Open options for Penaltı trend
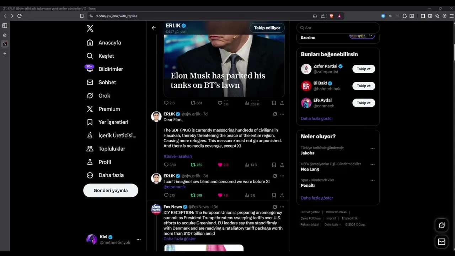 [373, 181]
